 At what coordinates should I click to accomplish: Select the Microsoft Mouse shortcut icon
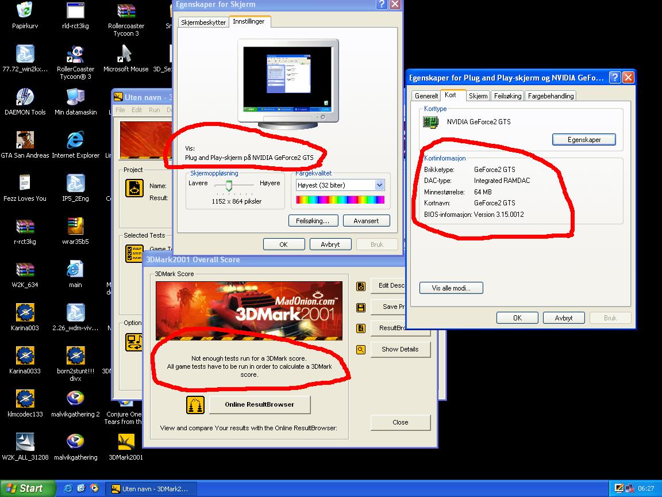[126, 53]
